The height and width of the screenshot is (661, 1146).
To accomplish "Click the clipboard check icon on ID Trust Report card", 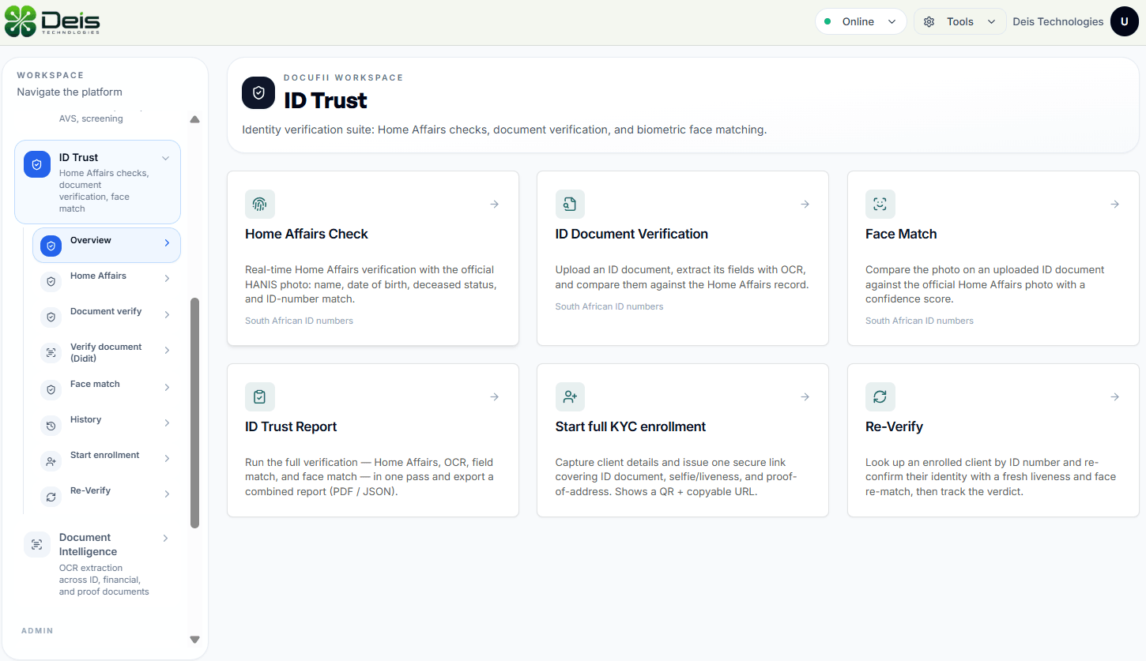I will pos(260,396).
